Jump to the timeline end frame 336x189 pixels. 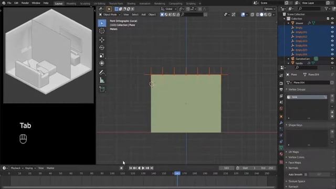point(152,168)
